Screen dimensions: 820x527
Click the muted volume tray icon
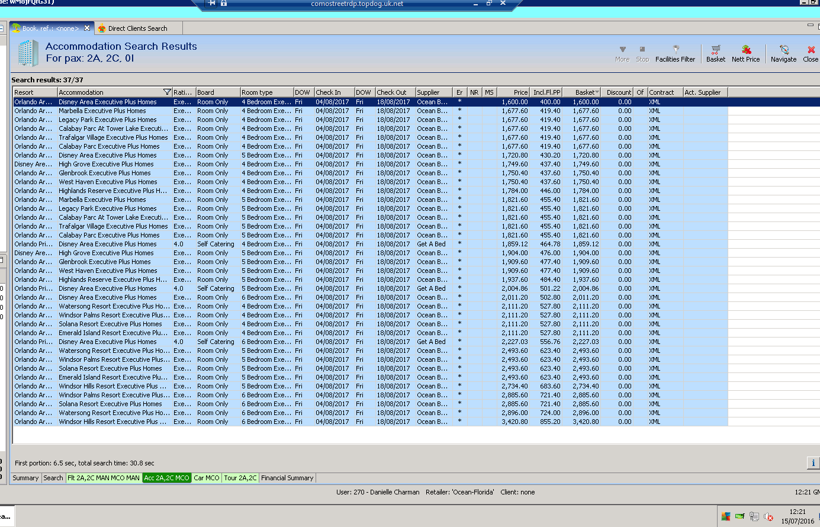click(x=768, y=516)
